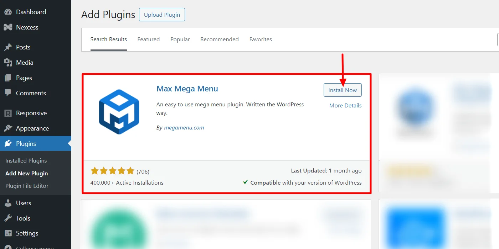Click the Tools wrench icon
This screenshot has height=249, width=499.
pos(8,218)
